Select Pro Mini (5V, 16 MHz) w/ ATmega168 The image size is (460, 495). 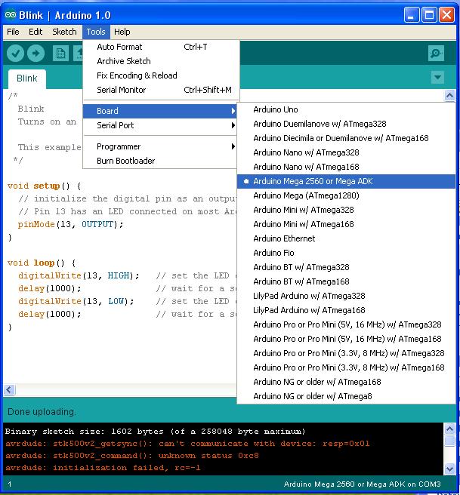pos(346,339)
